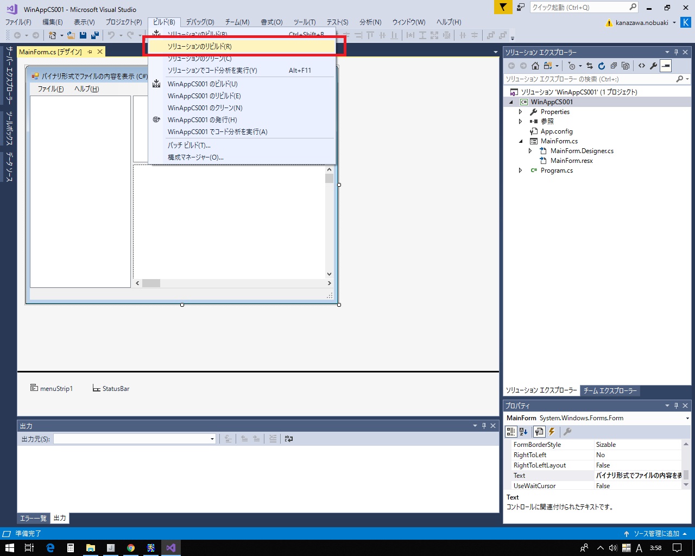Open Solution Explorer window options dropdown
This screenshot has width=695, height=556.
[x=667, y=52]
